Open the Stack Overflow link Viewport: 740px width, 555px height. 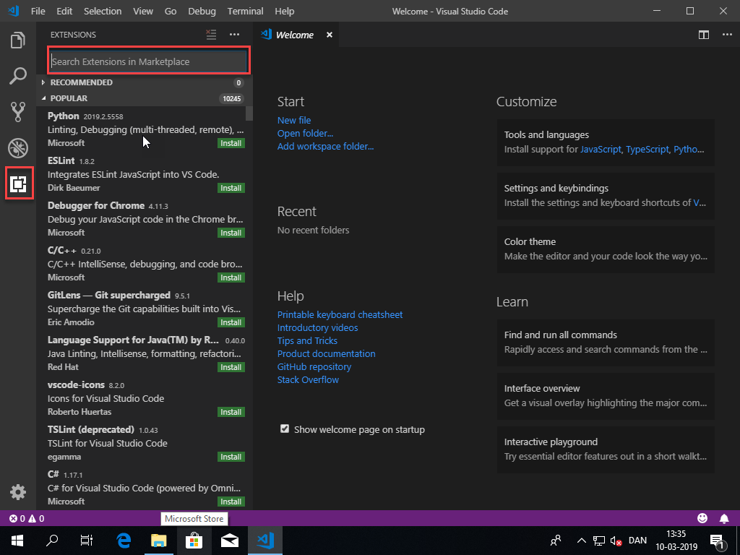click(x=308, y=380)
